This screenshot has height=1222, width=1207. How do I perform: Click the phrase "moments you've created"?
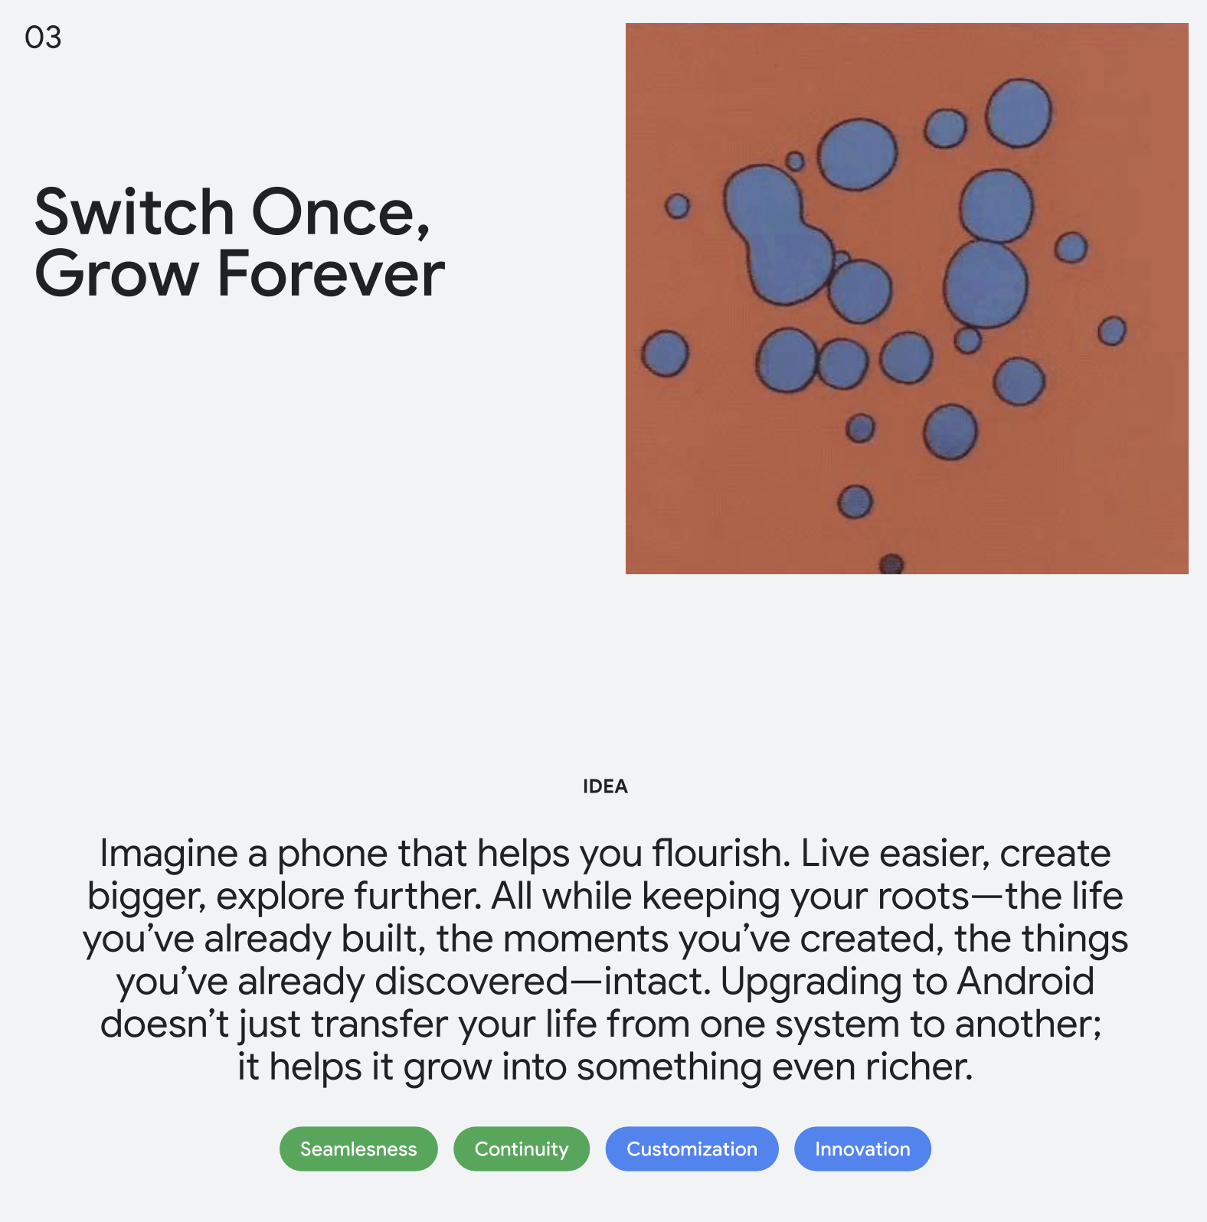point(719,939)
